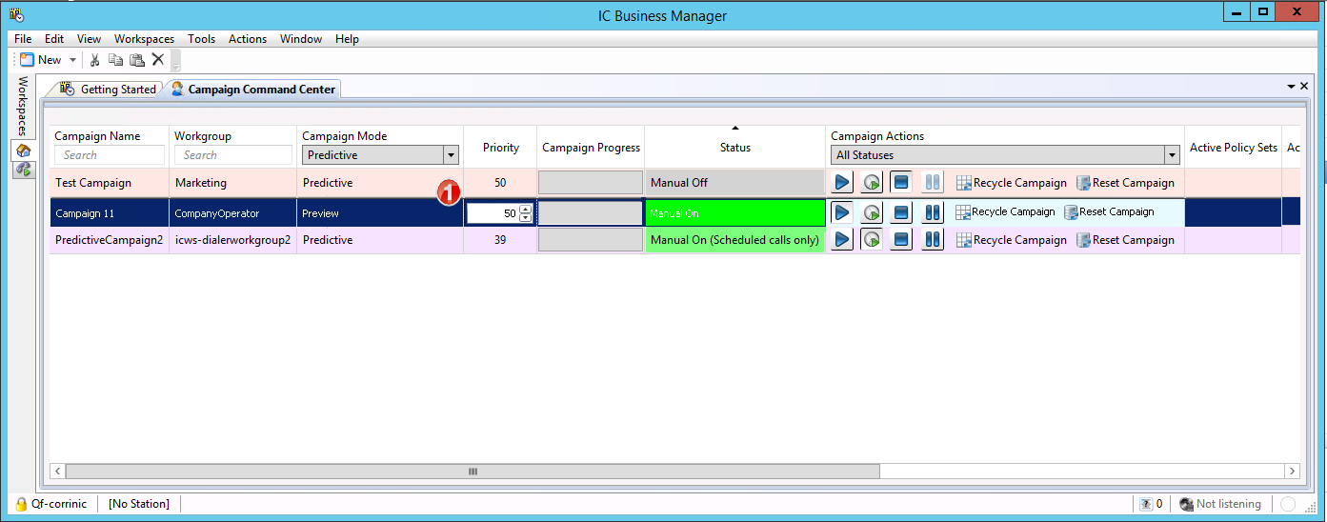Open the New button dropdown arrow
Viewport: 1327px width, 522px height.
(73, 60)
